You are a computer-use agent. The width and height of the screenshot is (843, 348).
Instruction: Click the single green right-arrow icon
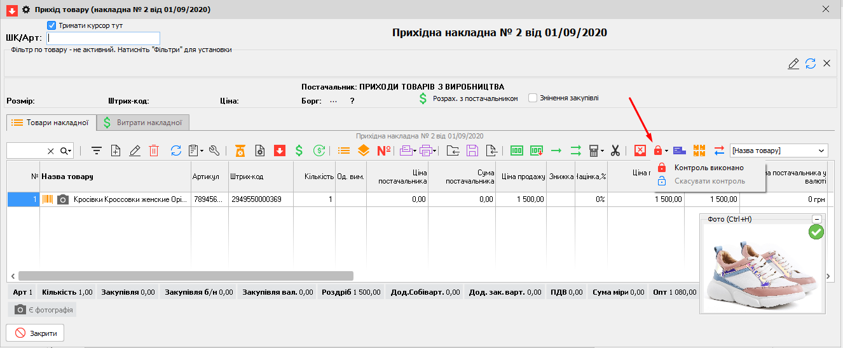click(556, 151)
